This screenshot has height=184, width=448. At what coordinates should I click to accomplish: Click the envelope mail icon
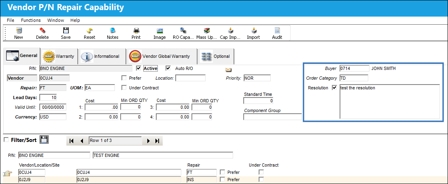(228, 70)
